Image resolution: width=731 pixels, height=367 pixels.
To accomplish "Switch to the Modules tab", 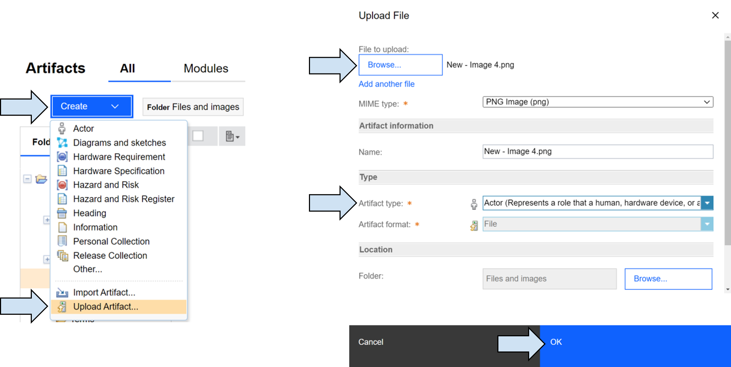I will [x=206, y=68].
